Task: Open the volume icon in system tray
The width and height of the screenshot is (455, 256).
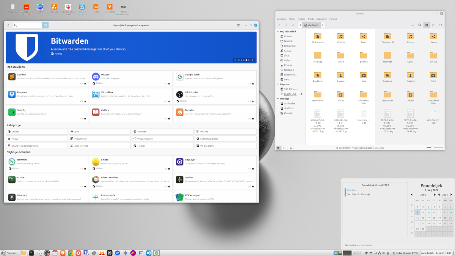Action: point(384,253)
